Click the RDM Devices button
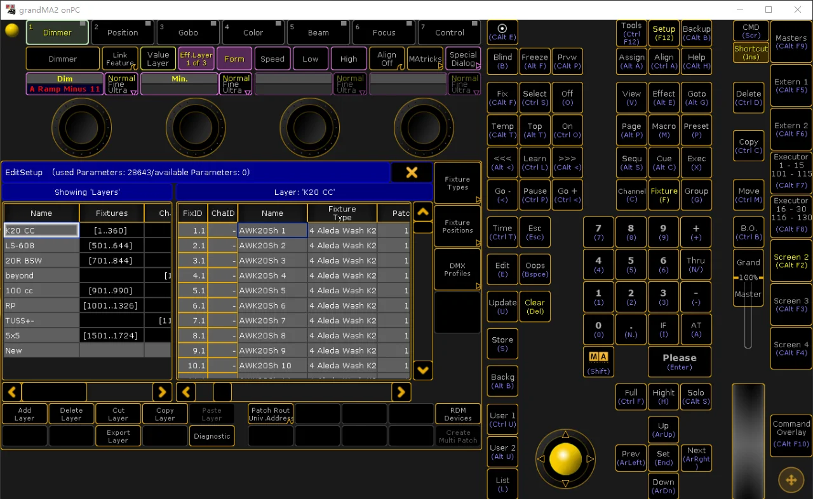This screenshot has width=813, height=499. coord(458,414)
